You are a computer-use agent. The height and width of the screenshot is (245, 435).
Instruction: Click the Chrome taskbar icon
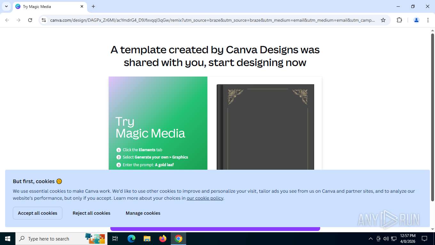click(x=178, y=239)
